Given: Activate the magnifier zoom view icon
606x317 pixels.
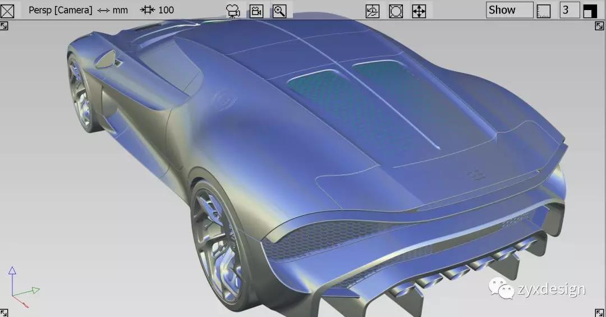Looking at the screenshot, I should pos(279,11).
